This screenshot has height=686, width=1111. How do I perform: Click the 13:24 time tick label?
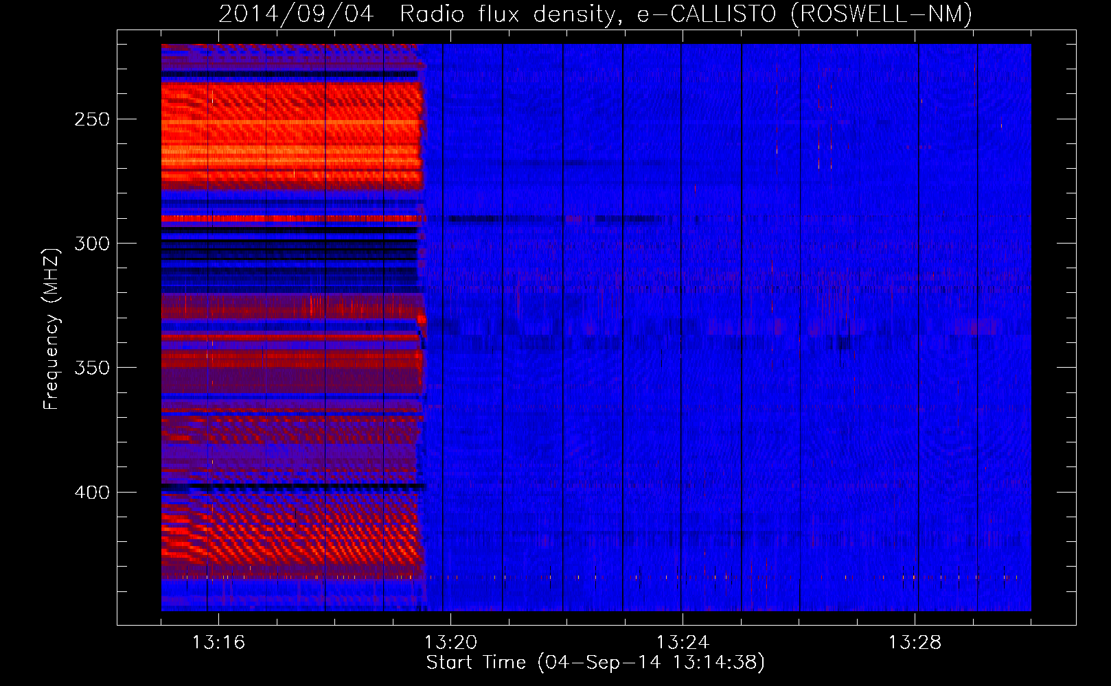coord(683,643)
